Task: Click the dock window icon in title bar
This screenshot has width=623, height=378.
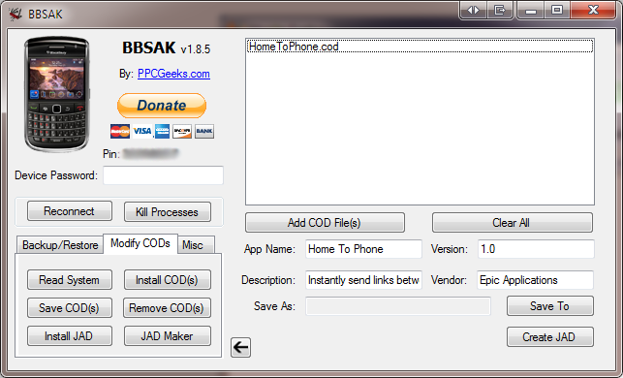Action: tap(499, 10)
